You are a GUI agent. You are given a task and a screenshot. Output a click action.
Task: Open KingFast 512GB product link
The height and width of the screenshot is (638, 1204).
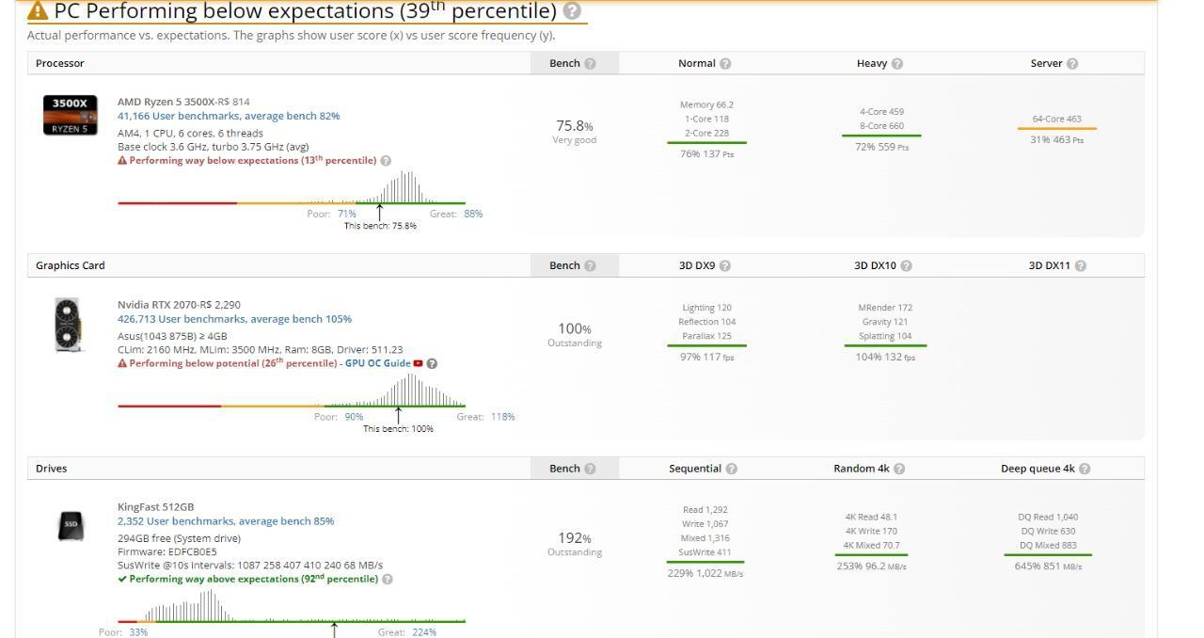click(x=155, y=507)
